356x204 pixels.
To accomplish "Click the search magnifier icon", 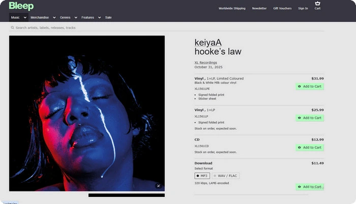I will [x=12, y=27].
